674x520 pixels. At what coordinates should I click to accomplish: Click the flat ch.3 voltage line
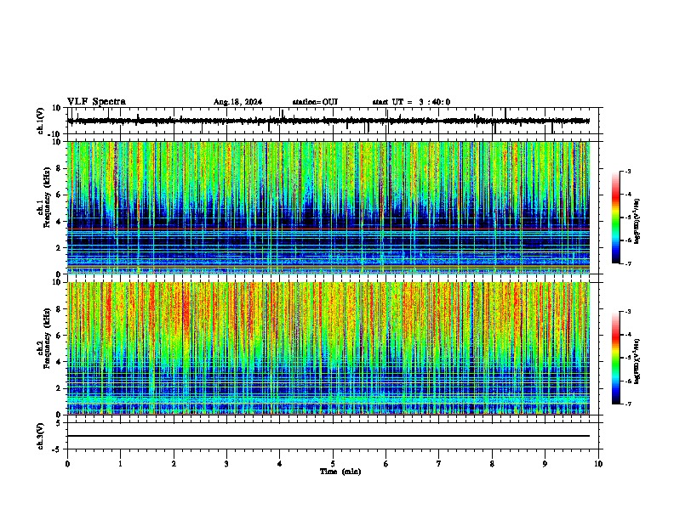tap(328, 436)
